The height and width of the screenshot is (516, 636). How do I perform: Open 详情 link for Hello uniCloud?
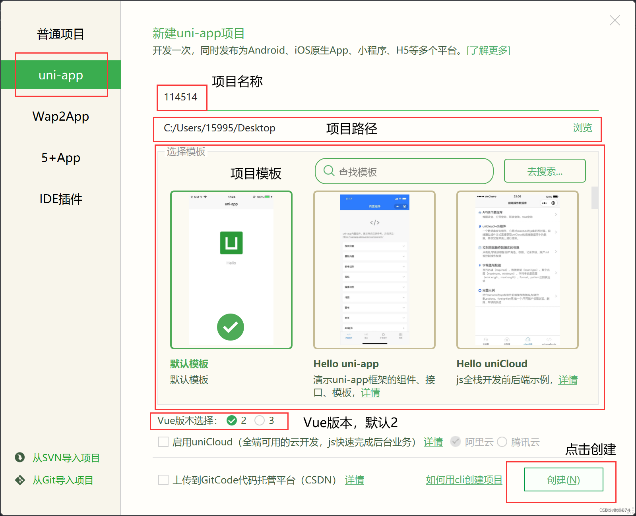(x=568, y=380)
